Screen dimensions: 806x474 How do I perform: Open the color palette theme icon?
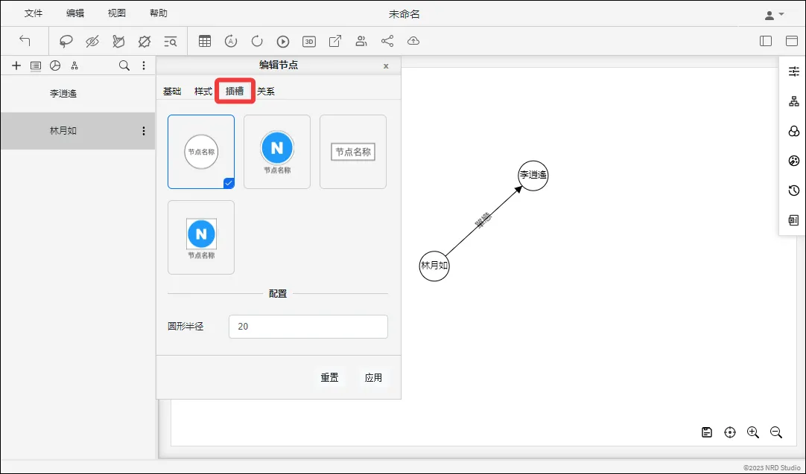click(x=793, y=161)
